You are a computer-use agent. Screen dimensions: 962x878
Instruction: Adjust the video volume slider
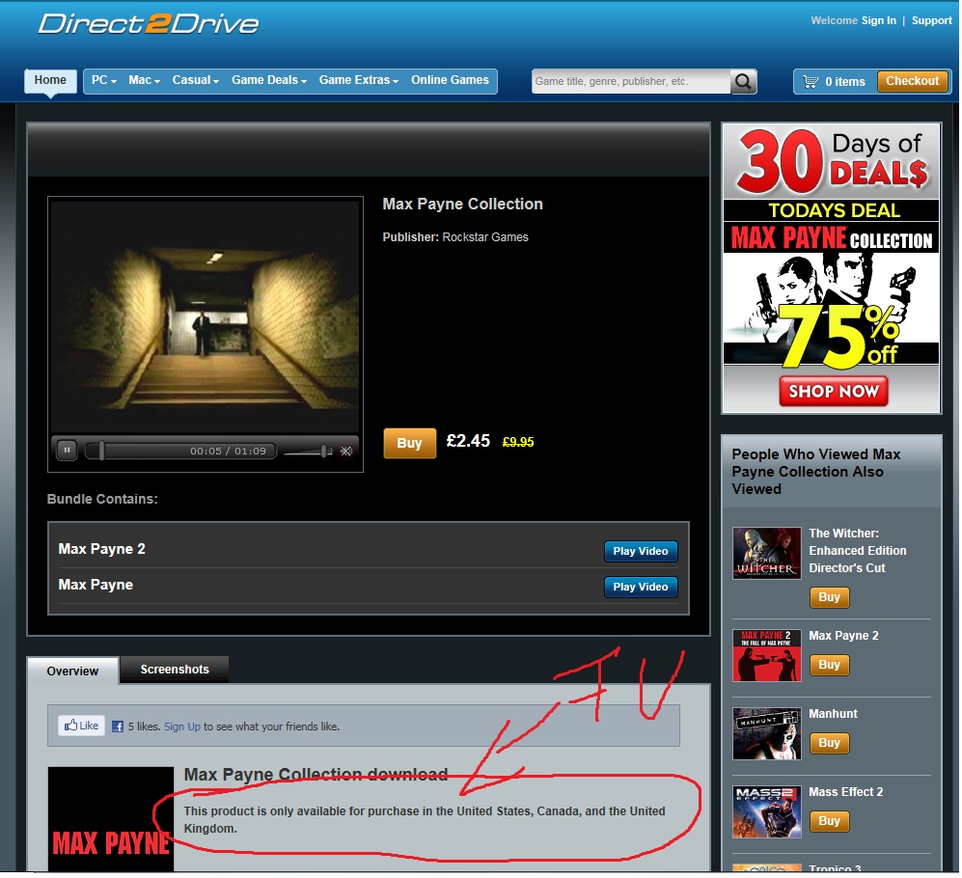pyautogui.click(x=308, y=452)
